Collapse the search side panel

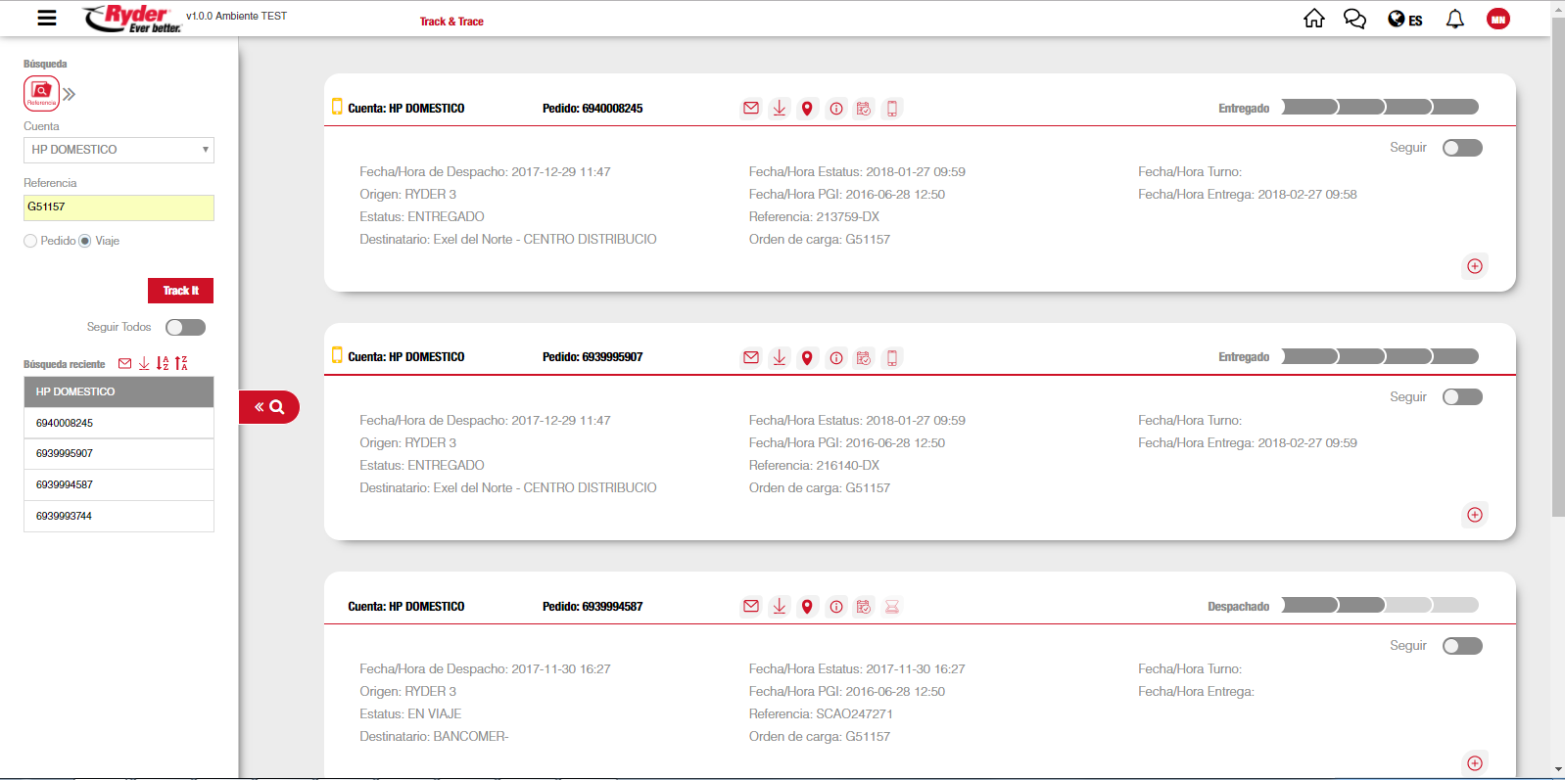tap(268, 407)
